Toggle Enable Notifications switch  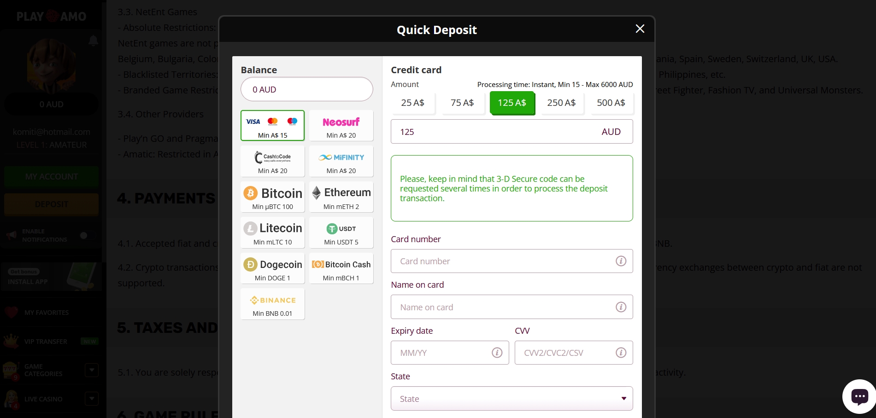(x=87, y=235)
